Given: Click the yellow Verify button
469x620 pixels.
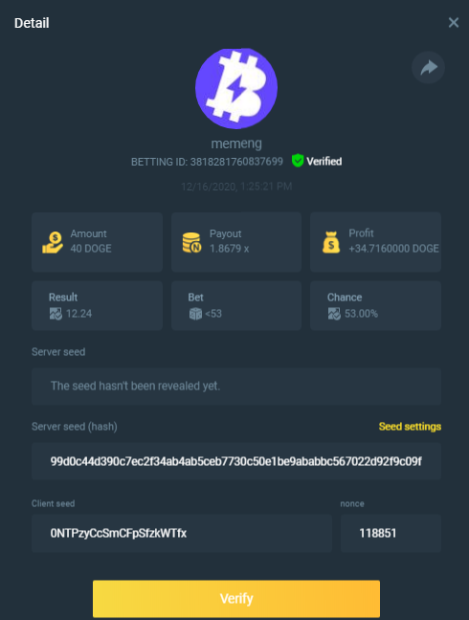Looking at the screenshot, I should pos(236,599).
